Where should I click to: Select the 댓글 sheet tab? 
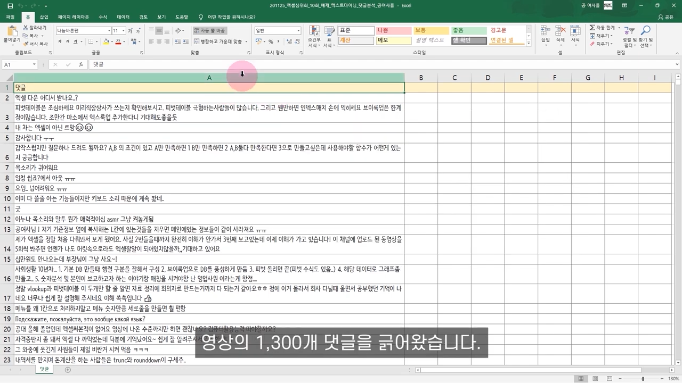pyautogui.click(x=44, y=369)
